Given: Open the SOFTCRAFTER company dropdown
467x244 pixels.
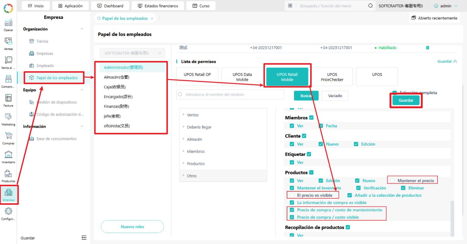Looking at the screenshot, I should pos(133,53).
